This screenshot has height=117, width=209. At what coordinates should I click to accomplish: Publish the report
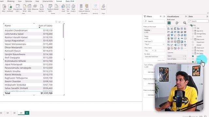(103, 7)
